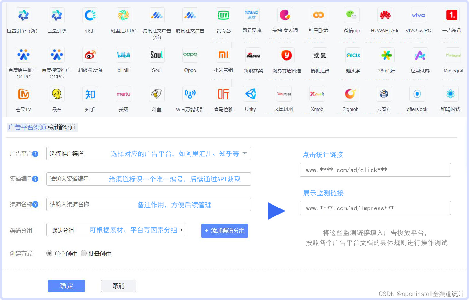Choose the 快手 ad platform icon

click(x=90, y=15)
